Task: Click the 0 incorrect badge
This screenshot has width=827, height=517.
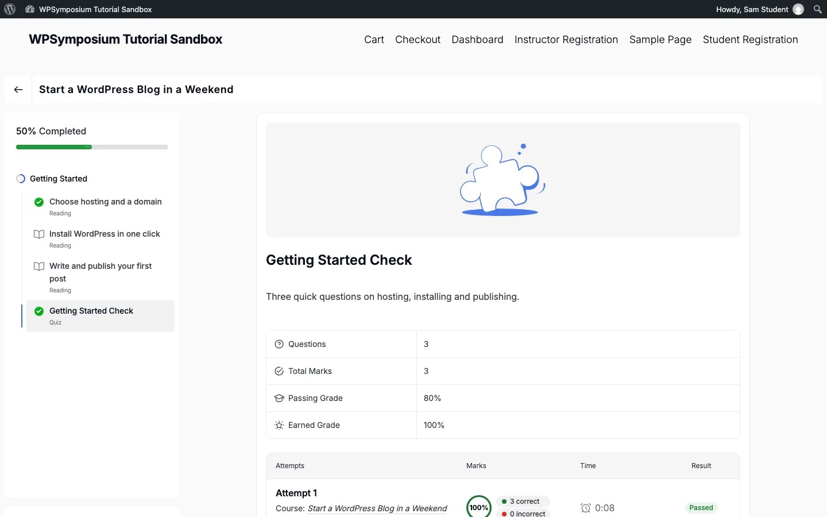Action: pos(524,514)
